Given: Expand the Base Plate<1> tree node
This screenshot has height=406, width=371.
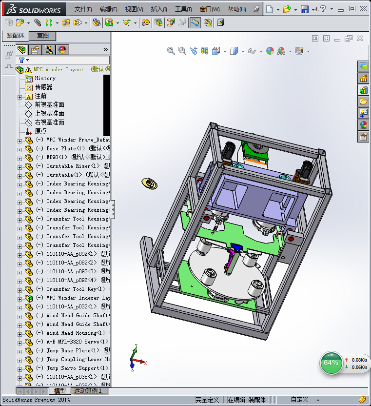Looking at the screenshot, I should coord(20,150).
